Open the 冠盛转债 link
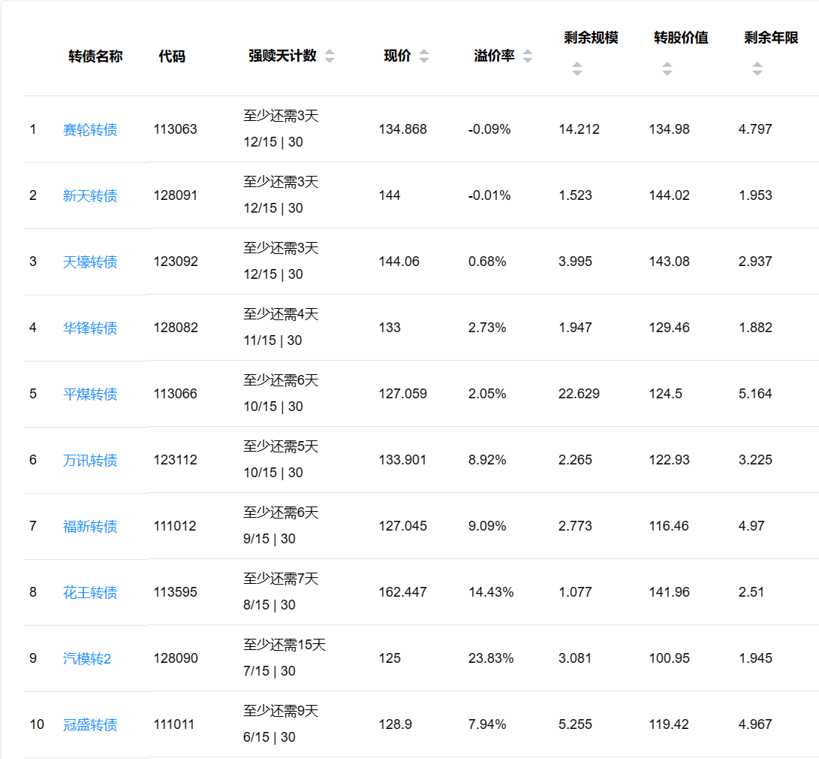 click(x=90, y=725)
